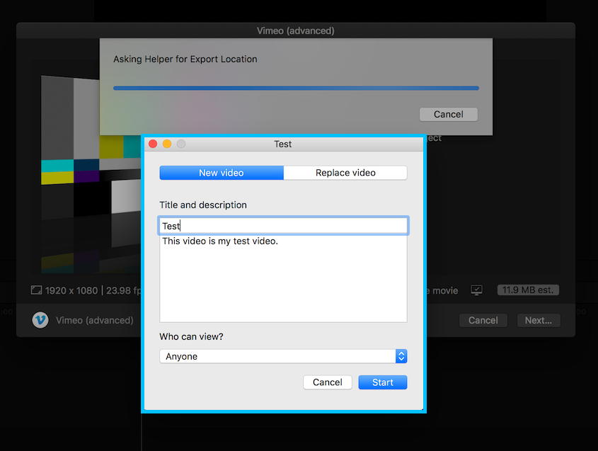Click Cancel in the Test dialog

point(327,382)
